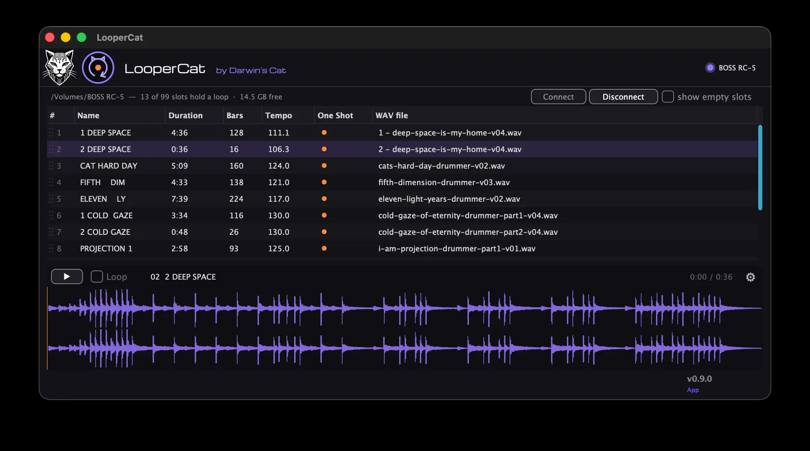The image size is (810, 451).
Task: Toggle One Shot dot for CAT HARD DAY
Action: (324, 166)
